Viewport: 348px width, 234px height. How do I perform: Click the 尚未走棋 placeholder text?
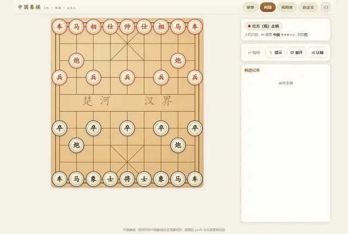point(285,83)
